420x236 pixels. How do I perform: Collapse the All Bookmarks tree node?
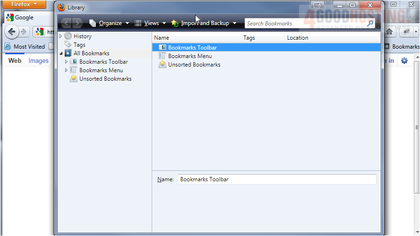tap(60, 54)
